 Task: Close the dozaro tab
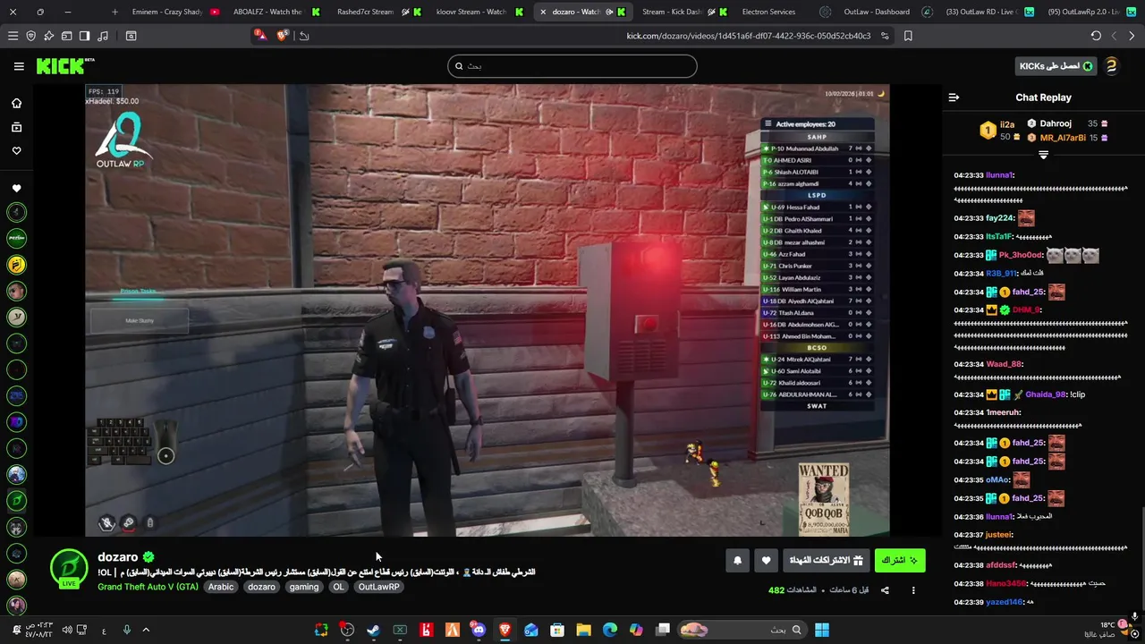pyautogui.click(x=543, y=12)
